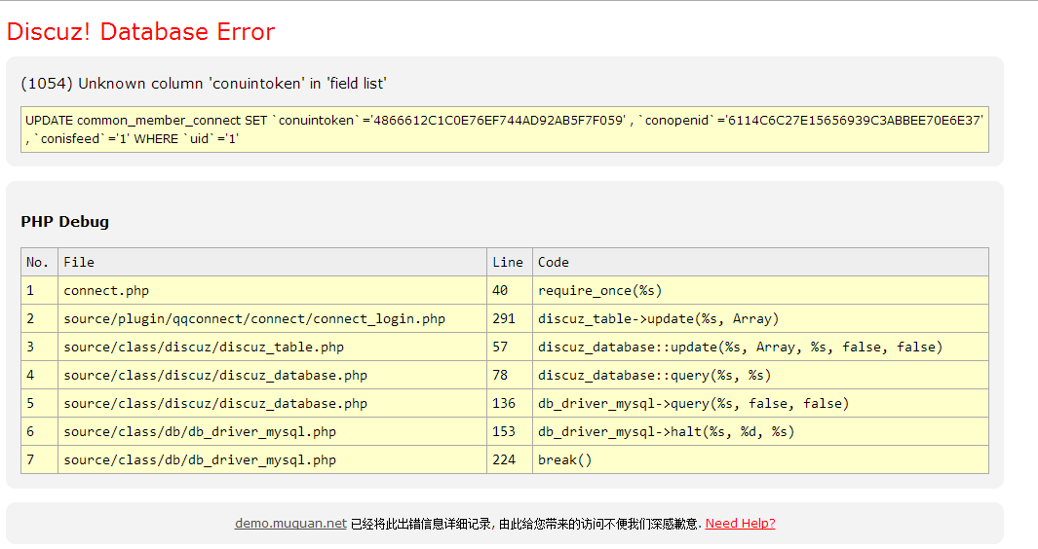
Task: Click the Code column header
Action: tap(554, 262)
